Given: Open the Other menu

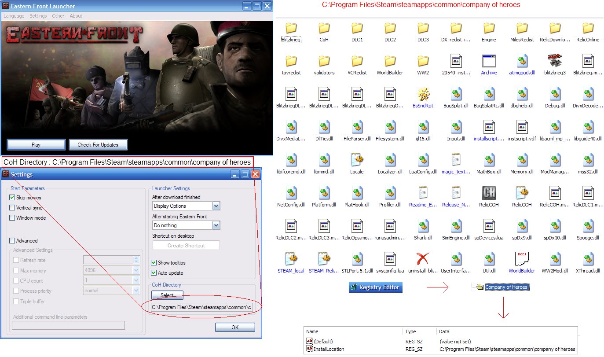Looking at the screenshot, I should (x=58, y=16).
